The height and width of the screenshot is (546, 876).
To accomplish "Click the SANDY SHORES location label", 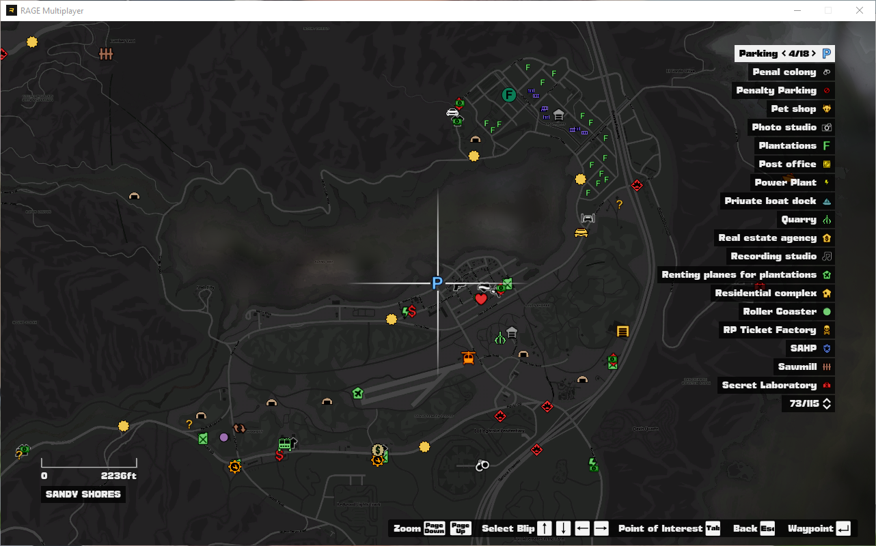I will pyautogui.click(x=83, y=494).
